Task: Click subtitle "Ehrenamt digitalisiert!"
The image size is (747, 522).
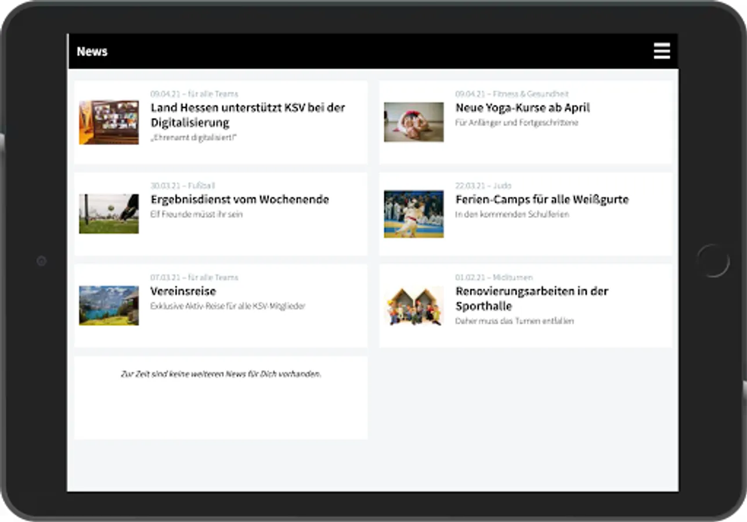Action: pos(194,137)
